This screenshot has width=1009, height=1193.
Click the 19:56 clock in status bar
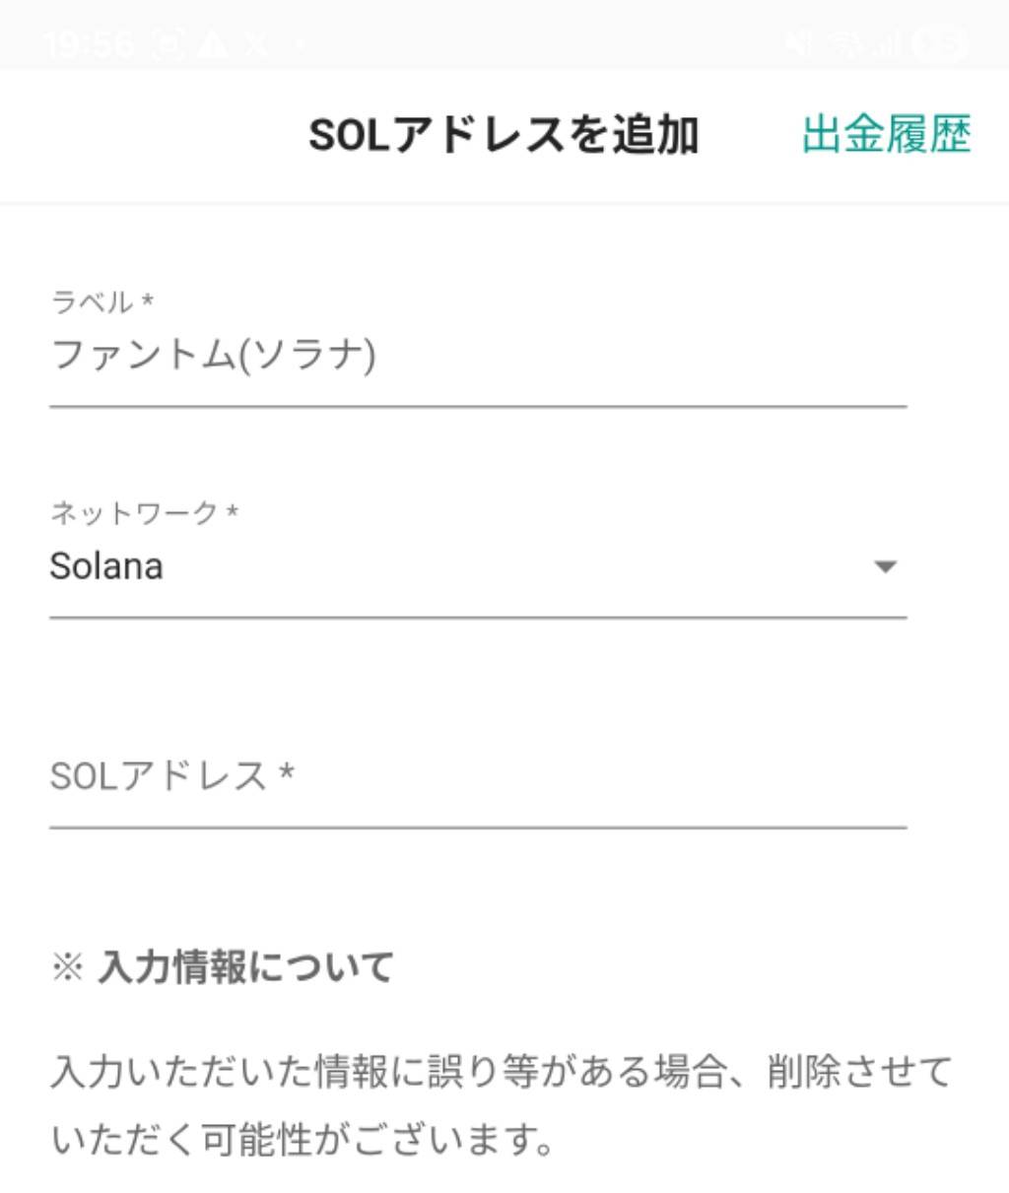tap(88, 44)
